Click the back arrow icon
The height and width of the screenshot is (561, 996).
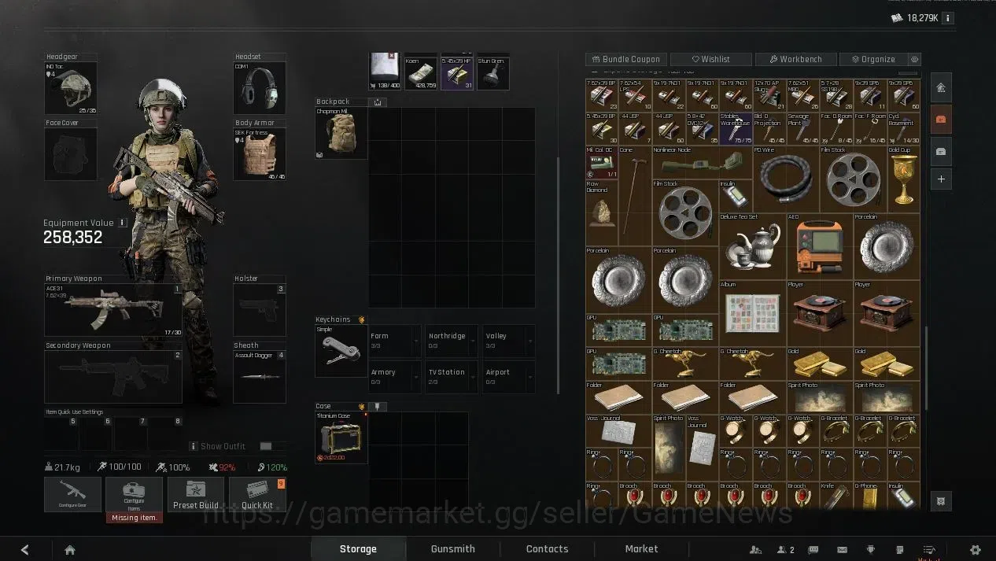[x=25, y=549]
